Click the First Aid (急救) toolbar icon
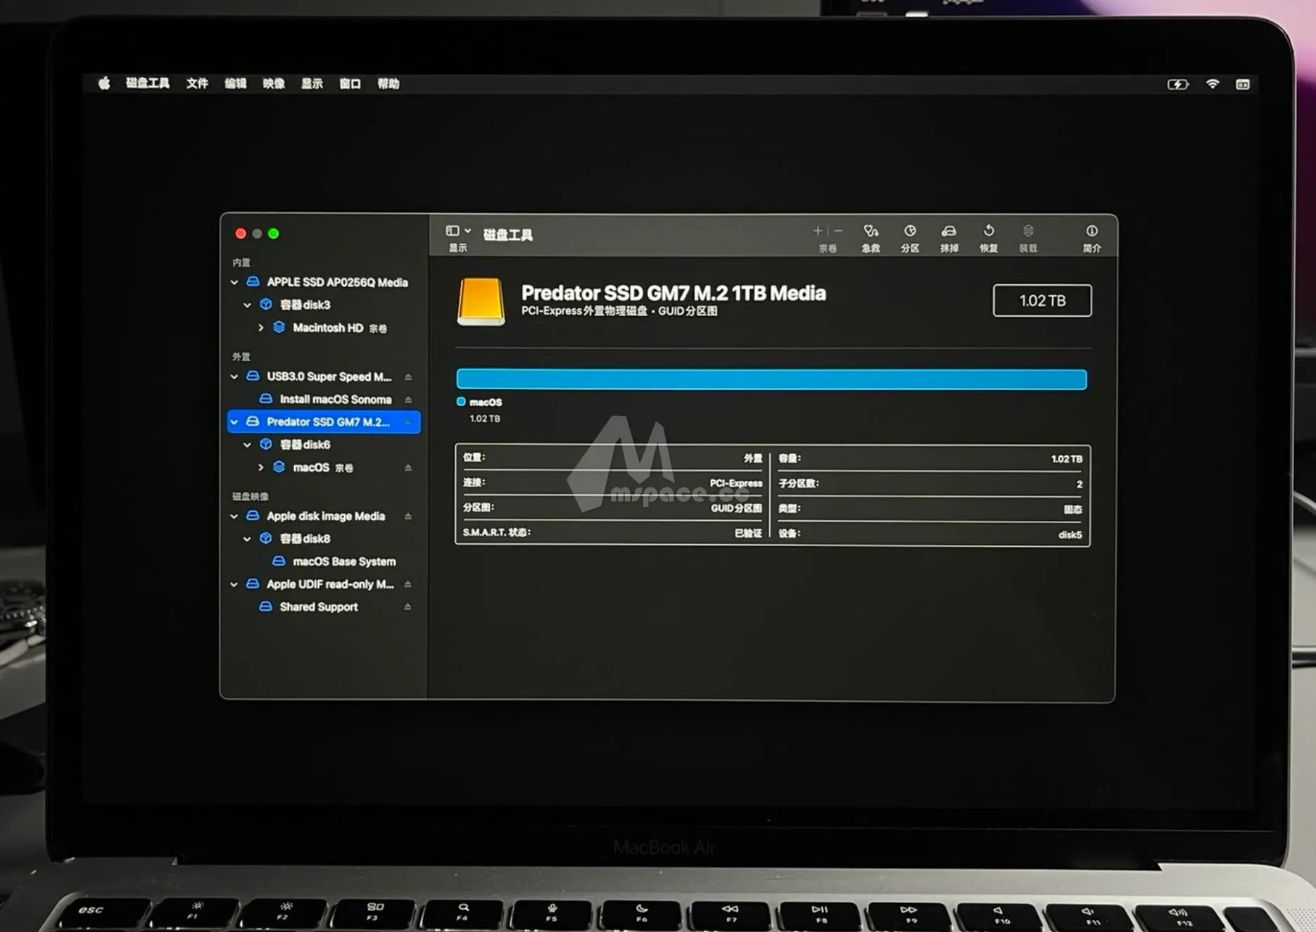1316x932 pixels. tap(871, 232)
